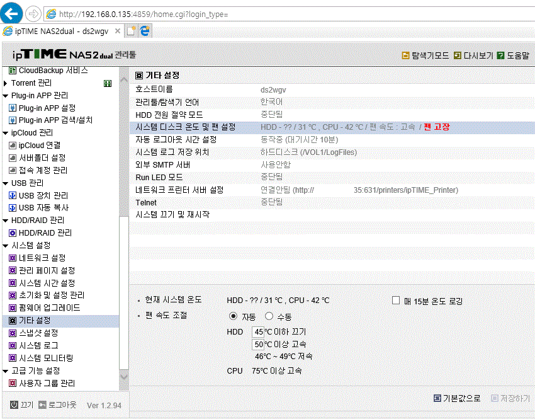Collapse the ipCloud 관리 section
Viewport: 535px width, 419px height.
[x=5, y=133]
